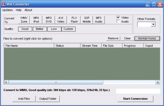Maximize the WM Converter window
Screen dimensions: 164x106
click(x=154, y=4)
